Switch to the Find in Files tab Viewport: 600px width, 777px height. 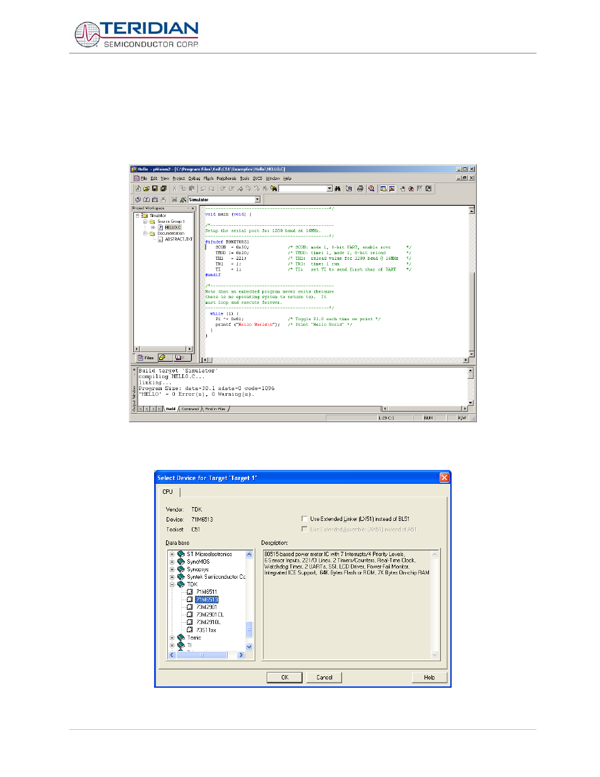pos(215,409)
